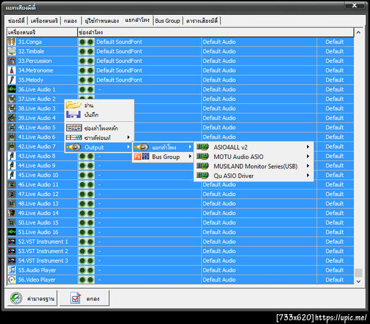Viewport: 370px width, 324px height.
Task: Click the floppy disk icon beside บันทึก
Action: [73, 115]
